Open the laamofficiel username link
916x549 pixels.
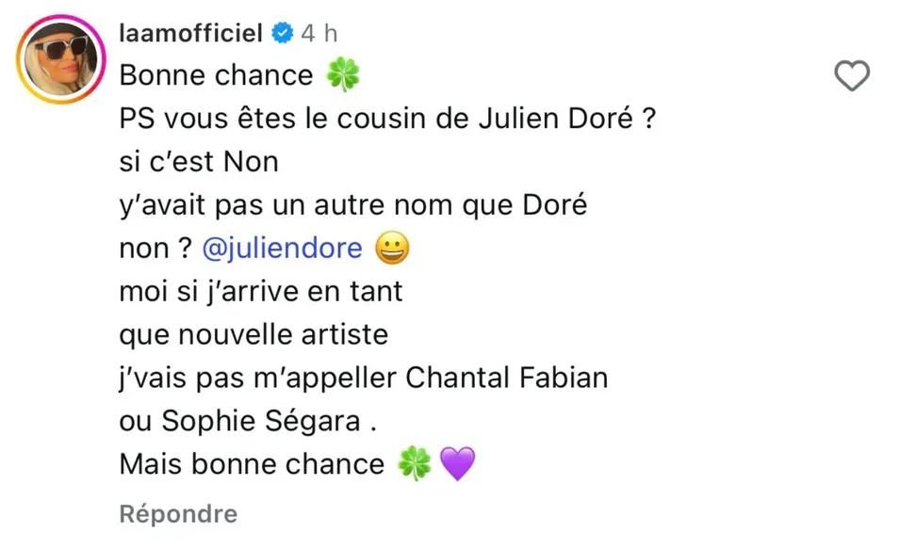coord(190,33)
